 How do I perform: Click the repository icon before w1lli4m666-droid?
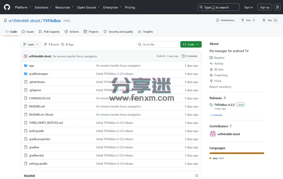(x=5, y=21)
